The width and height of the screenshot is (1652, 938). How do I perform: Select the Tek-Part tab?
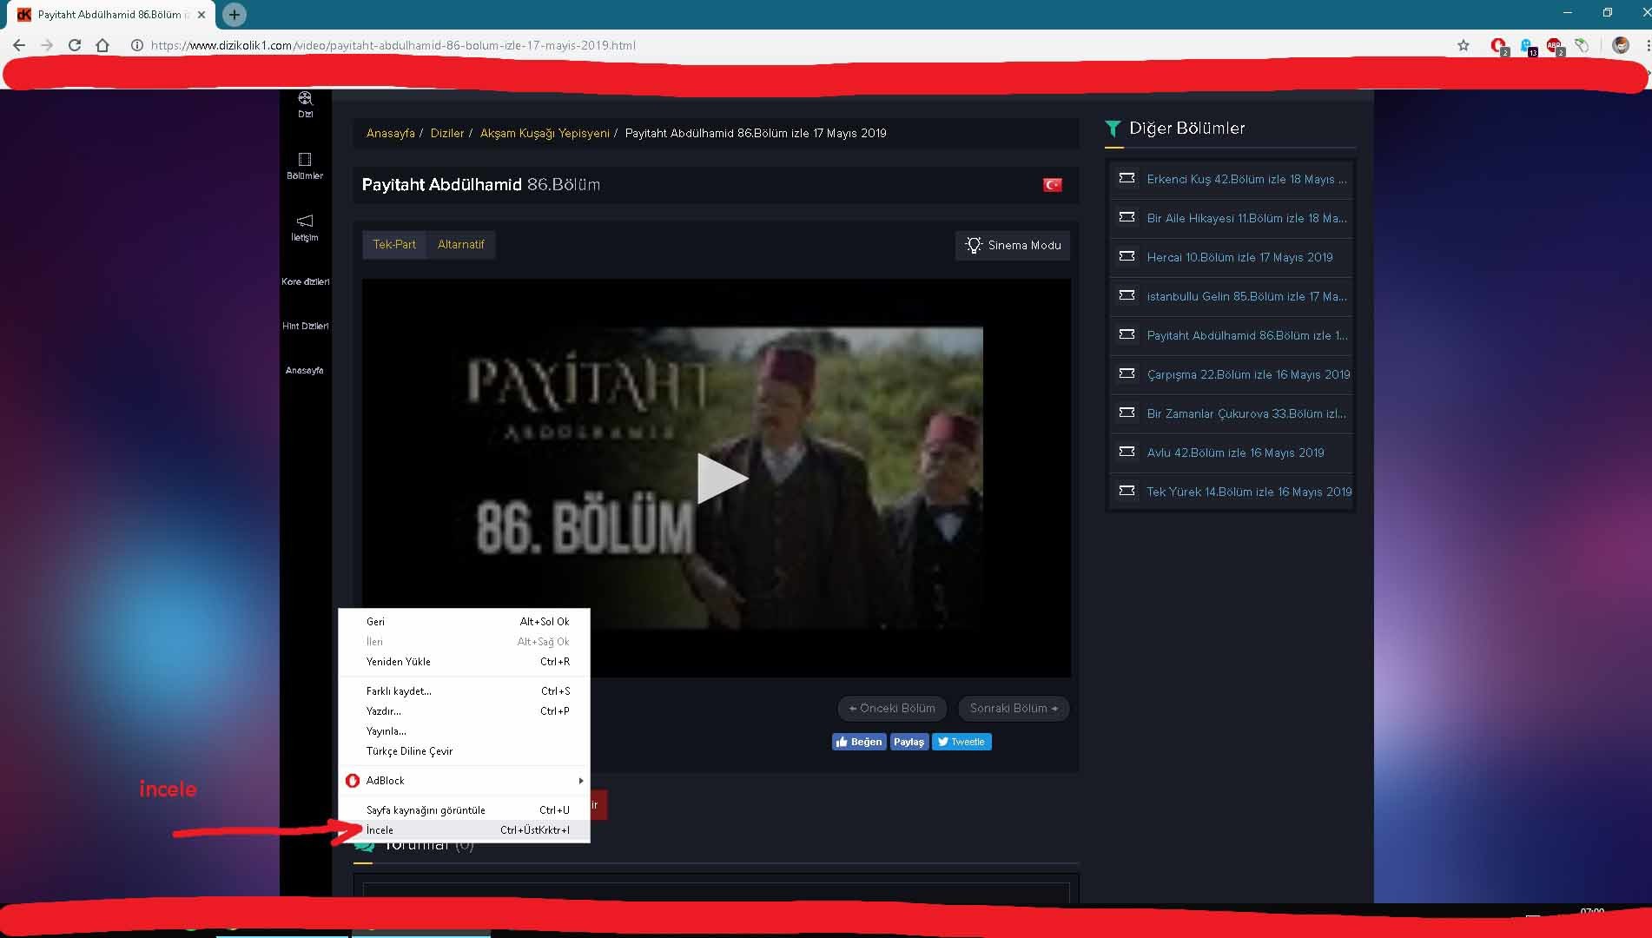[394, 244]
